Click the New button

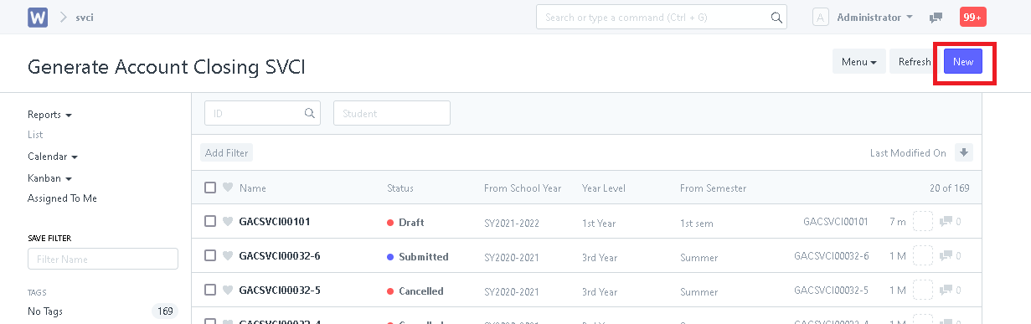[x=962, y=62]
